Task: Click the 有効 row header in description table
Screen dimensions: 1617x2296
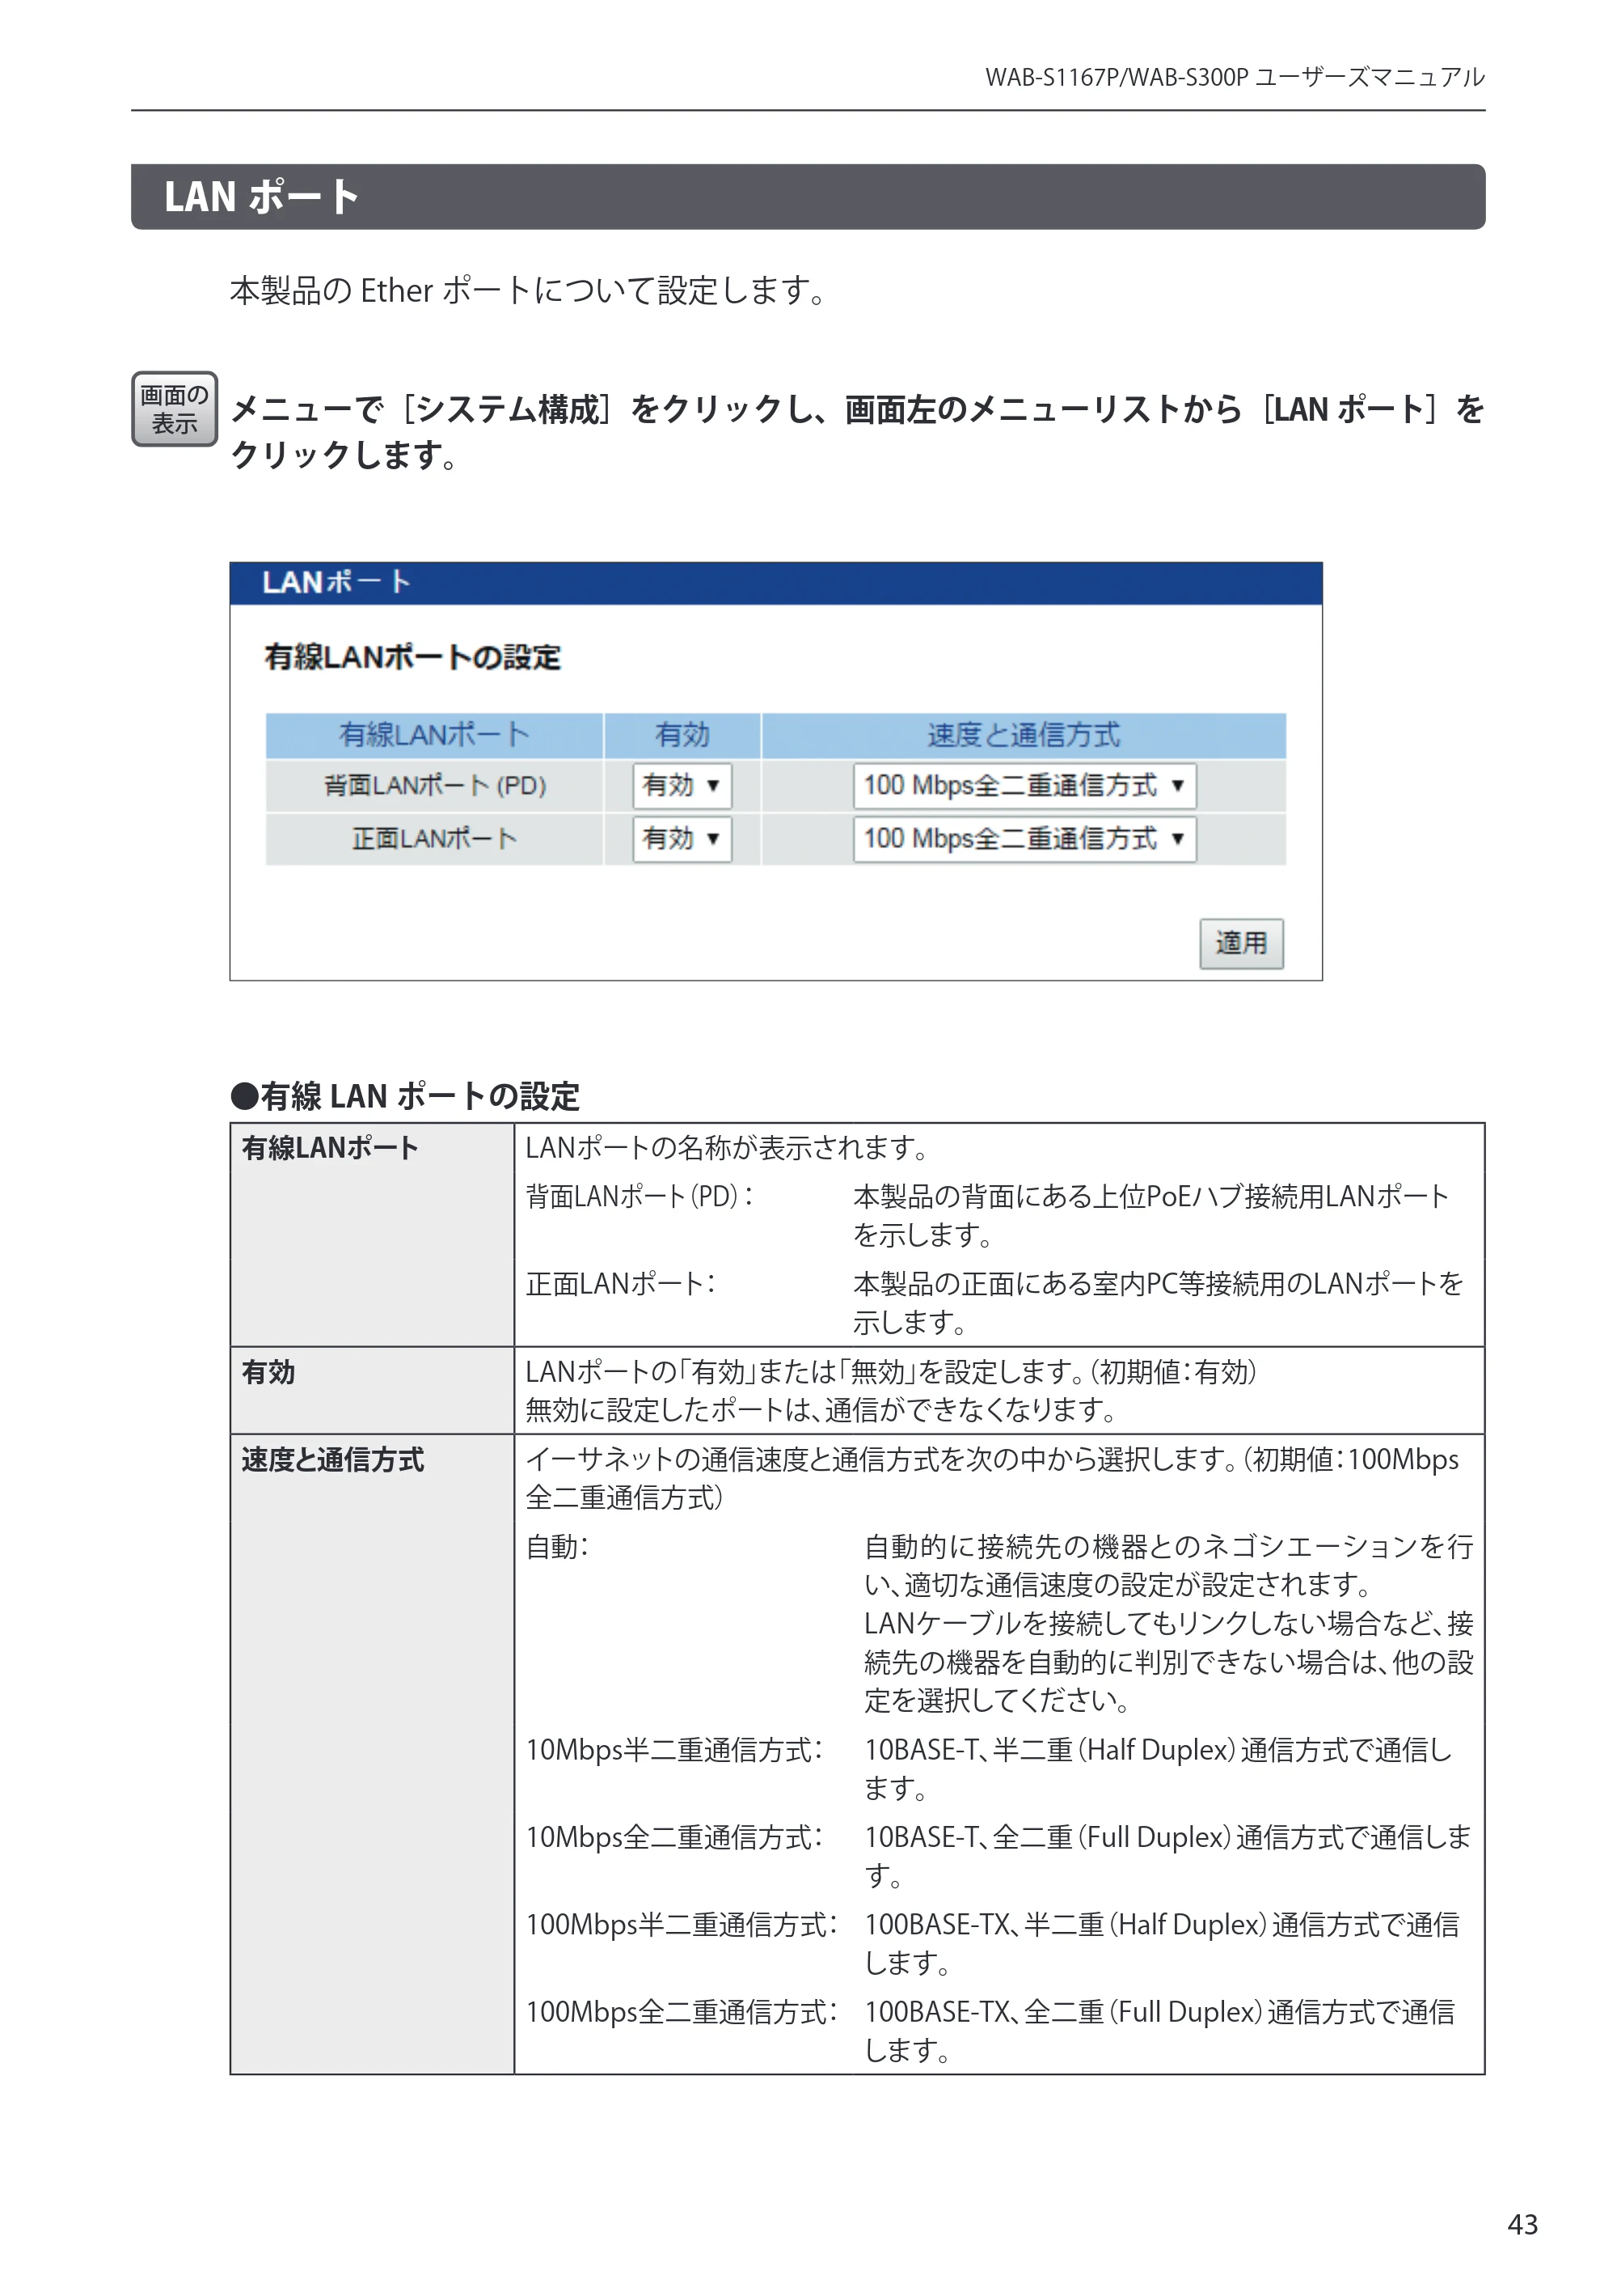Action: tap(268, 1372)
